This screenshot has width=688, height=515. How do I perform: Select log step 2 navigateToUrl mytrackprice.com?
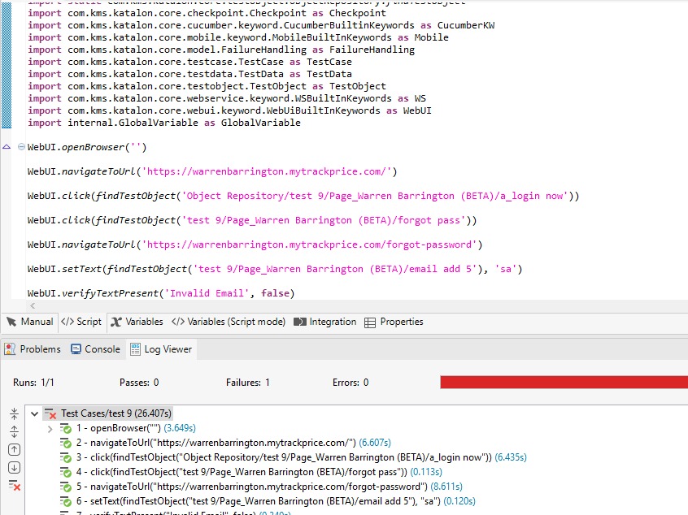point(233,444)
